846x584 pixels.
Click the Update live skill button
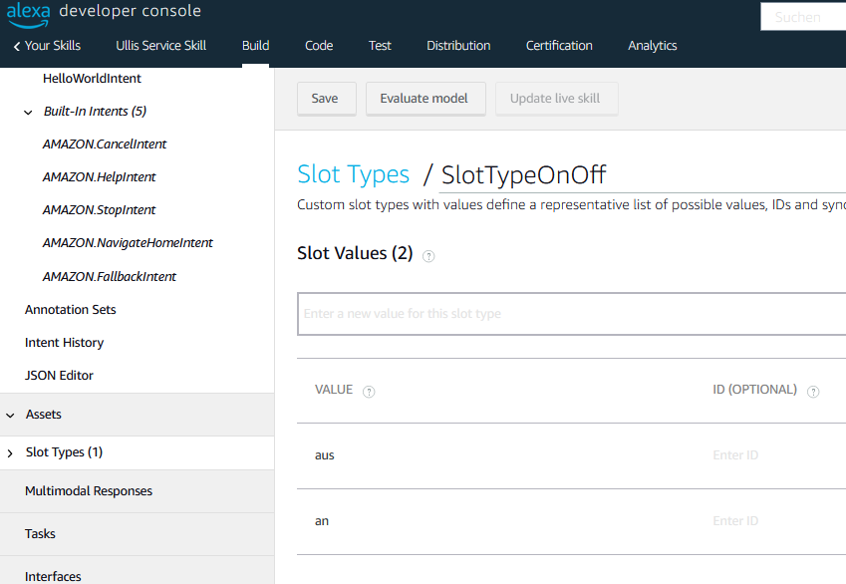pyautogui.click(x=557, y=99)
